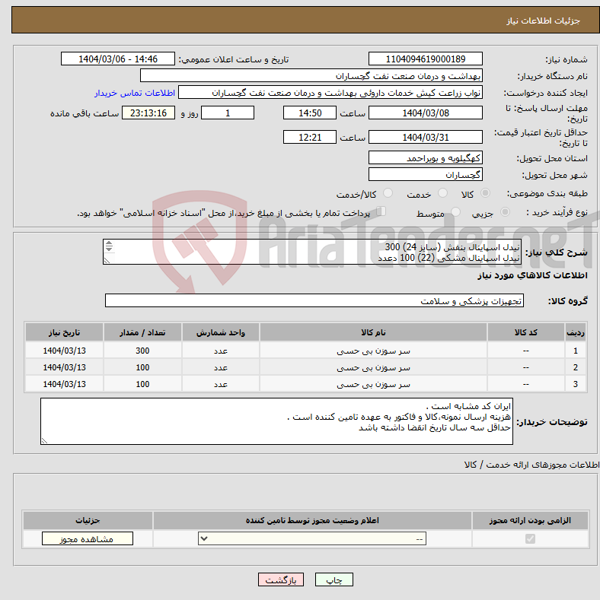Click the چاپ (print) button
The width and height of the screenshot is (600, 600).
pos(334,580)
